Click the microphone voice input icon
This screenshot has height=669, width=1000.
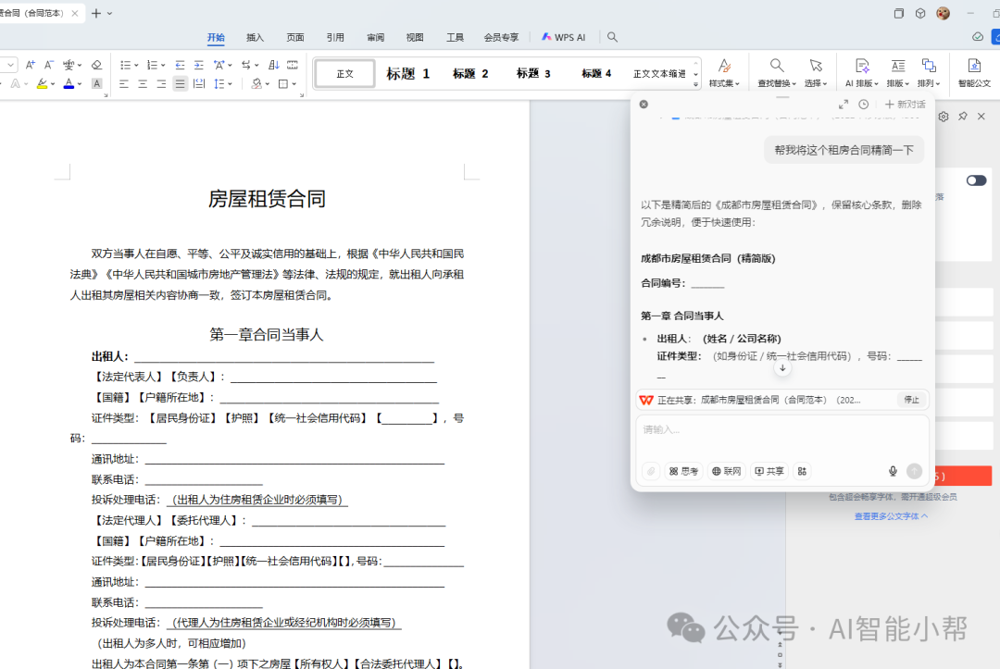[893, 472]
